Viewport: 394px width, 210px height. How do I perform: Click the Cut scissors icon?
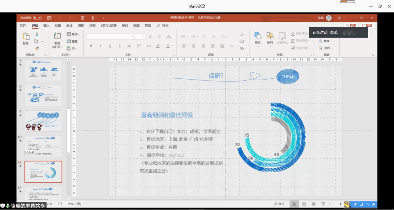37,34
